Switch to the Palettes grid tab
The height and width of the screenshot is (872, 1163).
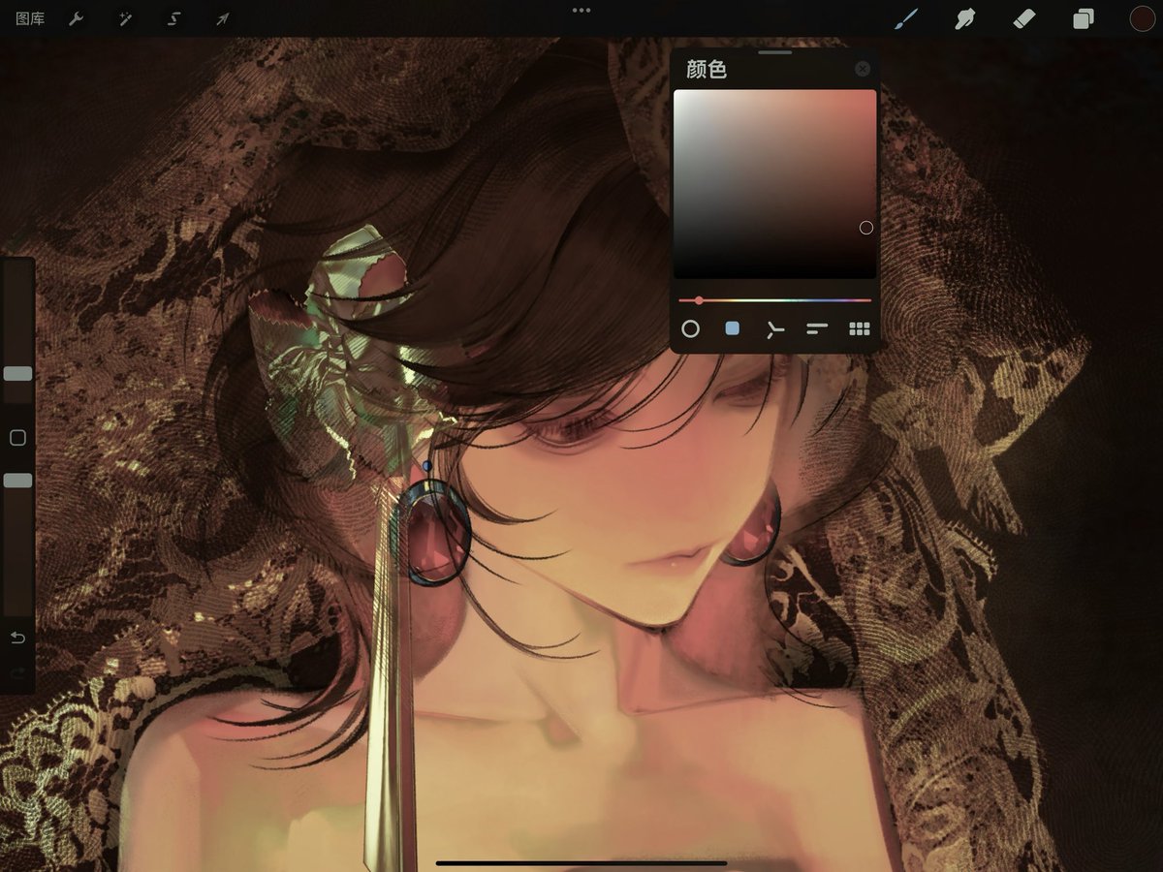click(x=860, y=329)
